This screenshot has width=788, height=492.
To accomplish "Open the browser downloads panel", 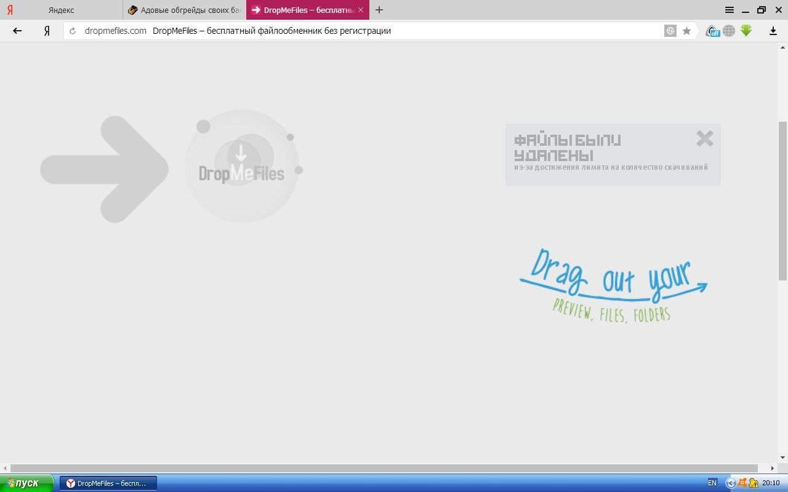I will click(x=773, y=31).
